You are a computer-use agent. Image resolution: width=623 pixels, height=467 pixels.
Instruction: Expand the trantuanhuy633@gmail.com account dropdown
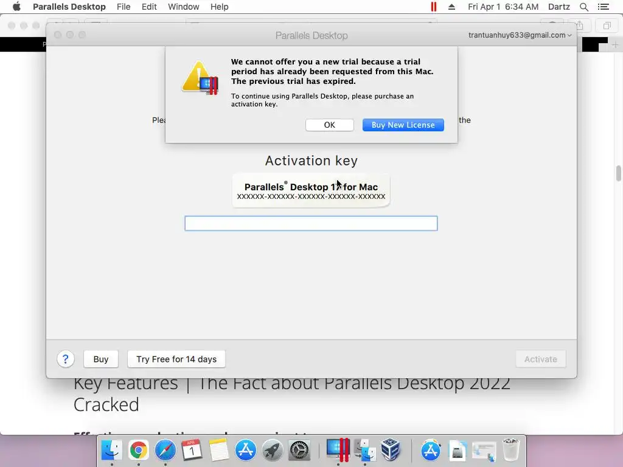pyautogui.click(x=520, y=35)
